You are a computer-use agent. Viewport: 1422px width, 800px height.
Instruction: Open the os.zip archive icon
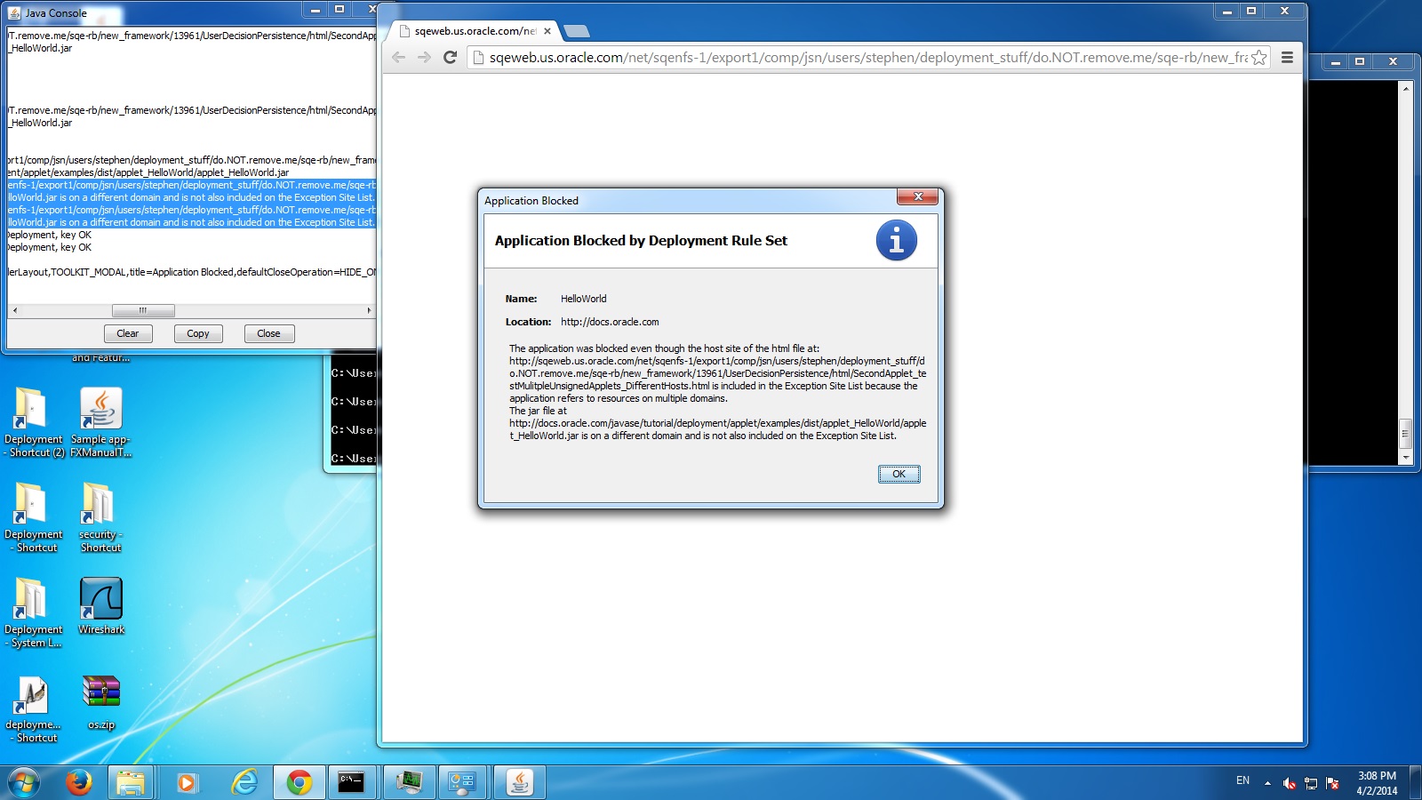click(101, 700)
